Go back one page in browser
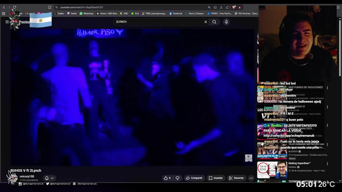Viewport: 342px width, 192px height. [4, 7]
